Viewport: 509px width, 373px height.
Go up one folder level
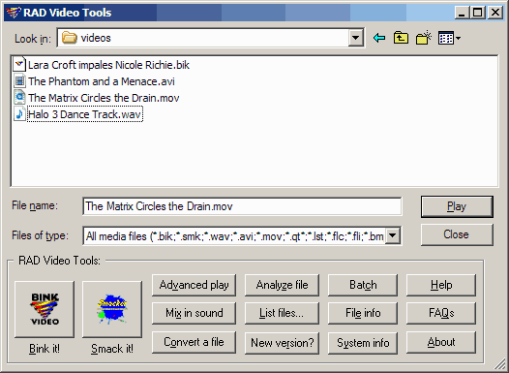click(401, 38)
